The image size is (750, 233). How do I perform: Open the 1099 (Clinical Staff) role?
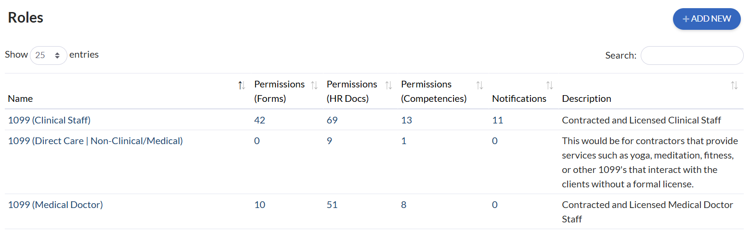[x=49, y=120]
